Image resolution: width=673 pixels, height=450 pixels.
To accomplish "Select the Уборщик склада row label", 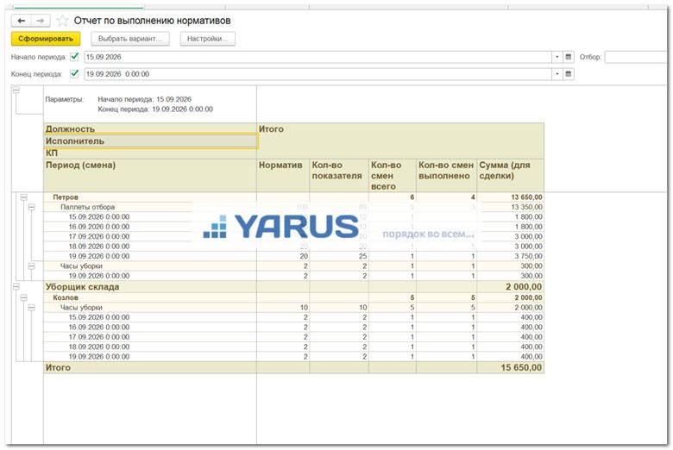I will [83, 287].
